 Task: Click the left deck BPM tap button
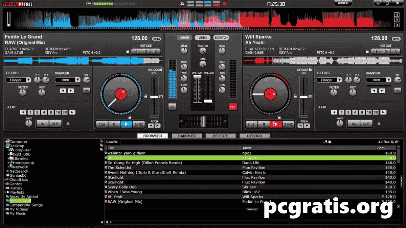156,39
